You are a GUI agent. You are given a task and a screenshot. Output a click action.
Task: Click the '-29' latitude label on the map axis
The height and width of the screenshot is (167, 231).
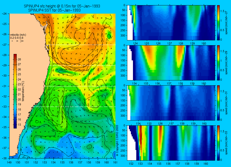[x=4, y=65]
